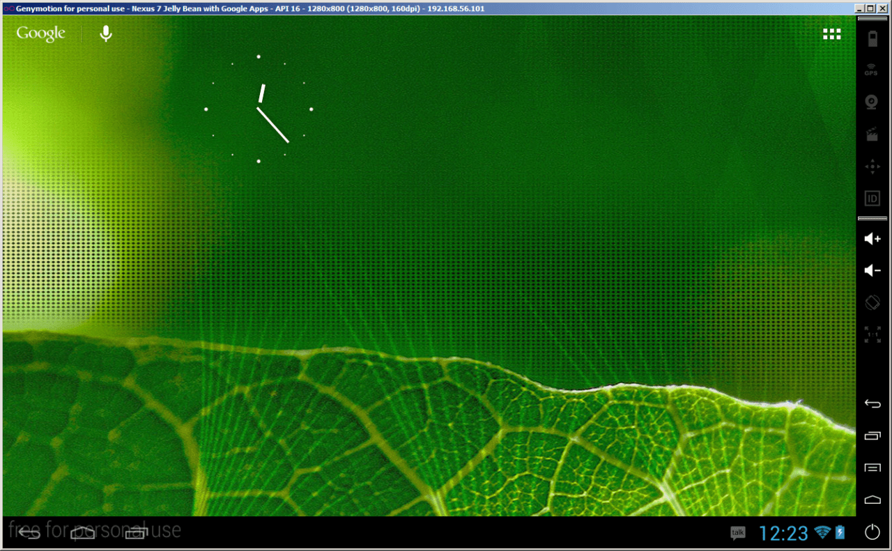Image resolution: width=892 pixels, height=551 pixels.
Task: Open Genymotion screen capture tool
Action: click(x=872, y=134)
